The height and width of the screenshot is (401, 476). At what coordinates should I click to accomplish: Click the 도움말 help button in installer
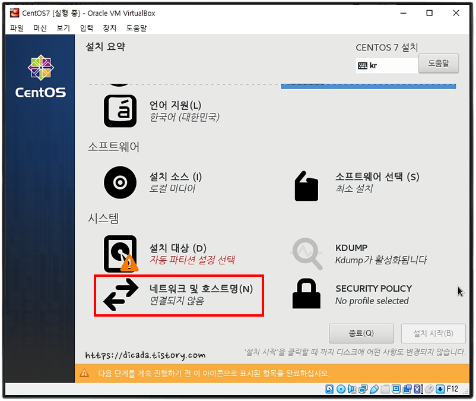click(439, 64)
